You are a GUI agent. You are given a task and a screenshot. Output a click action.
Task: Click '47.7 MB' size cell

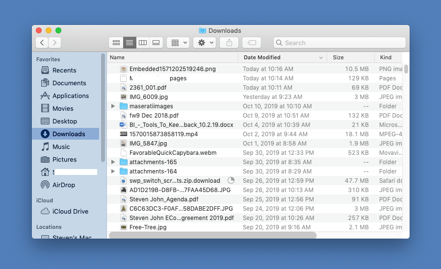point(357,180)
